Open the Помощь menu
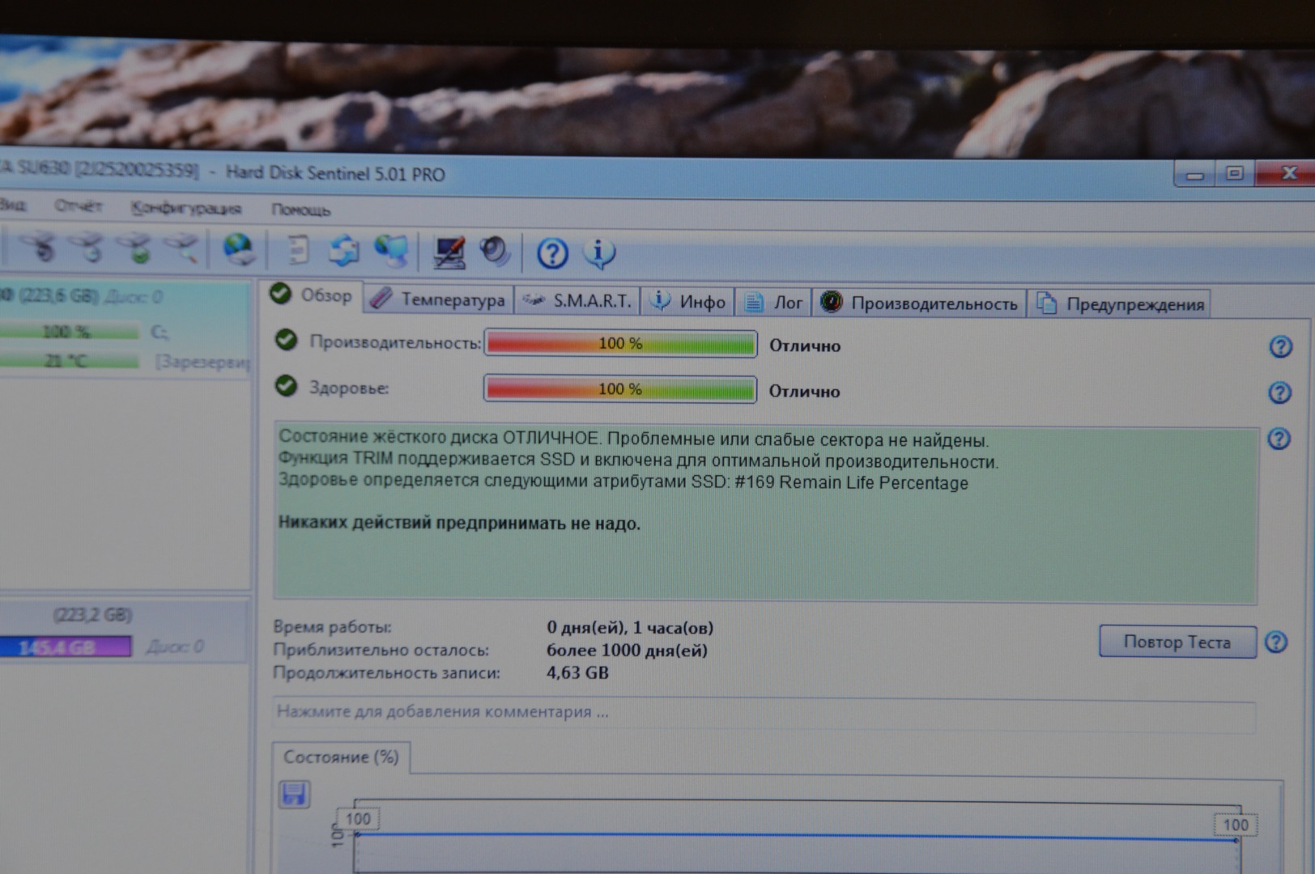The height and width of the screenshot is (874, 1315). click(300, 210)
